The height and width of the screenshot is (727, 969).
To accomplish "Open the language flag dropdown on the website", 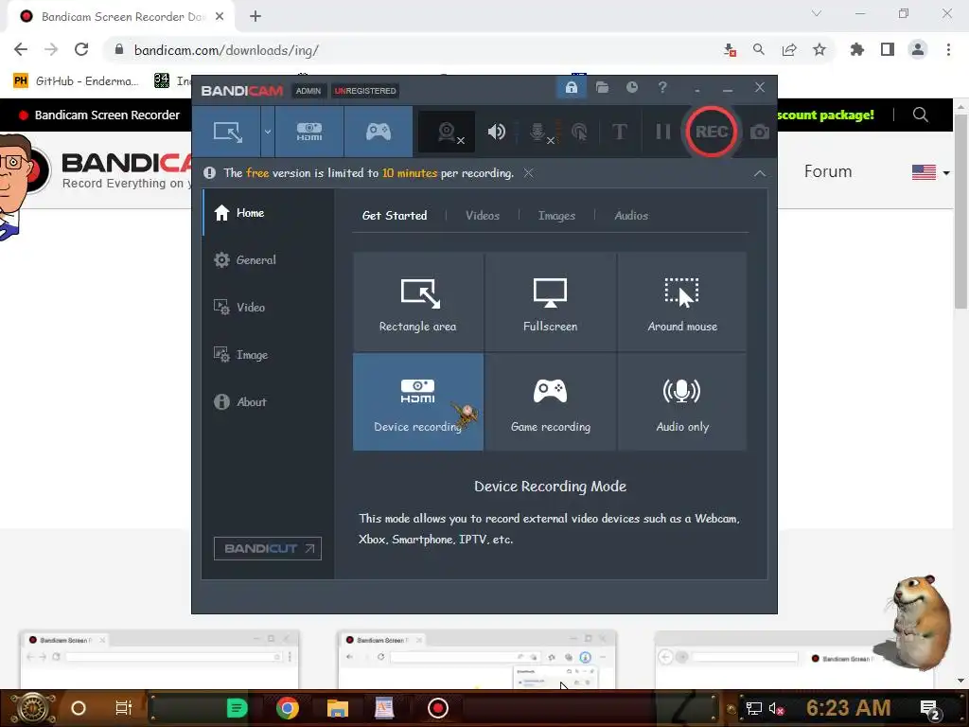I will tap(931, 172).
